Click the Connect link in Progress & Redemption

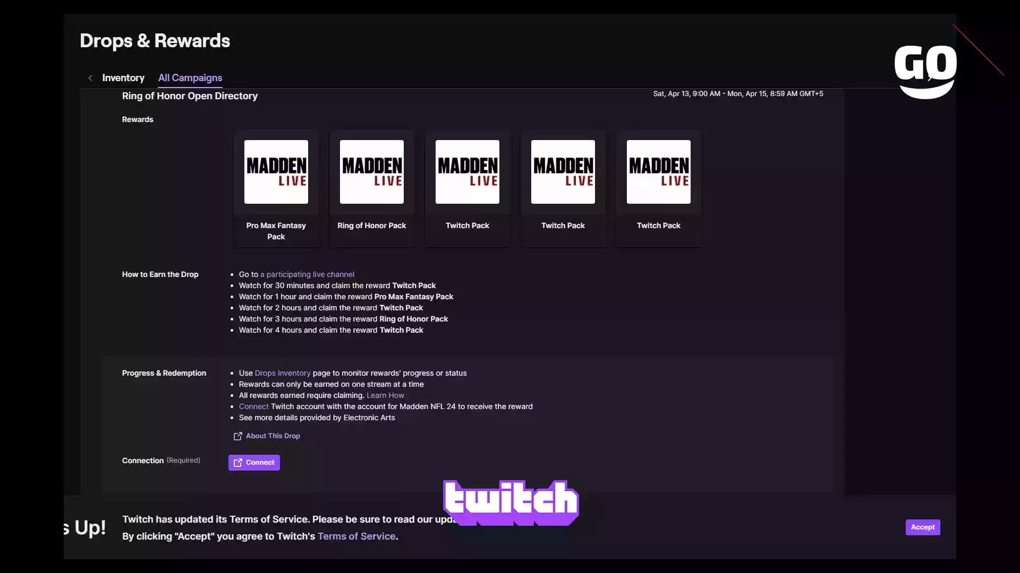(253, 407)
